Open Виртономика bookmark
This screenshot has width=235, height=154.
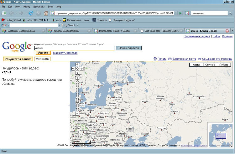tap(76, 20)
